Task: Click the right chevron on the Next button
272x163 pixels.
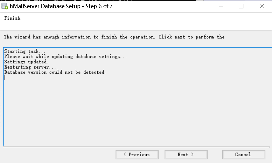Action: click(192, 155)
